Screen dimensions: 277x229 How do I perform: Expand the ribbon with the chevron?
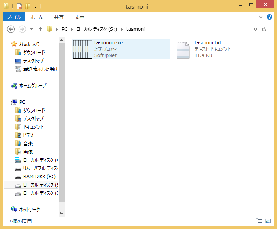[260, 17]
